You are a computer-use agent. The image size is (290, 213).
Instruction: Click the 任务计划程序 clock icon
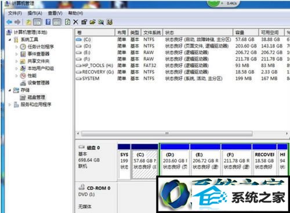pos(23,47)
